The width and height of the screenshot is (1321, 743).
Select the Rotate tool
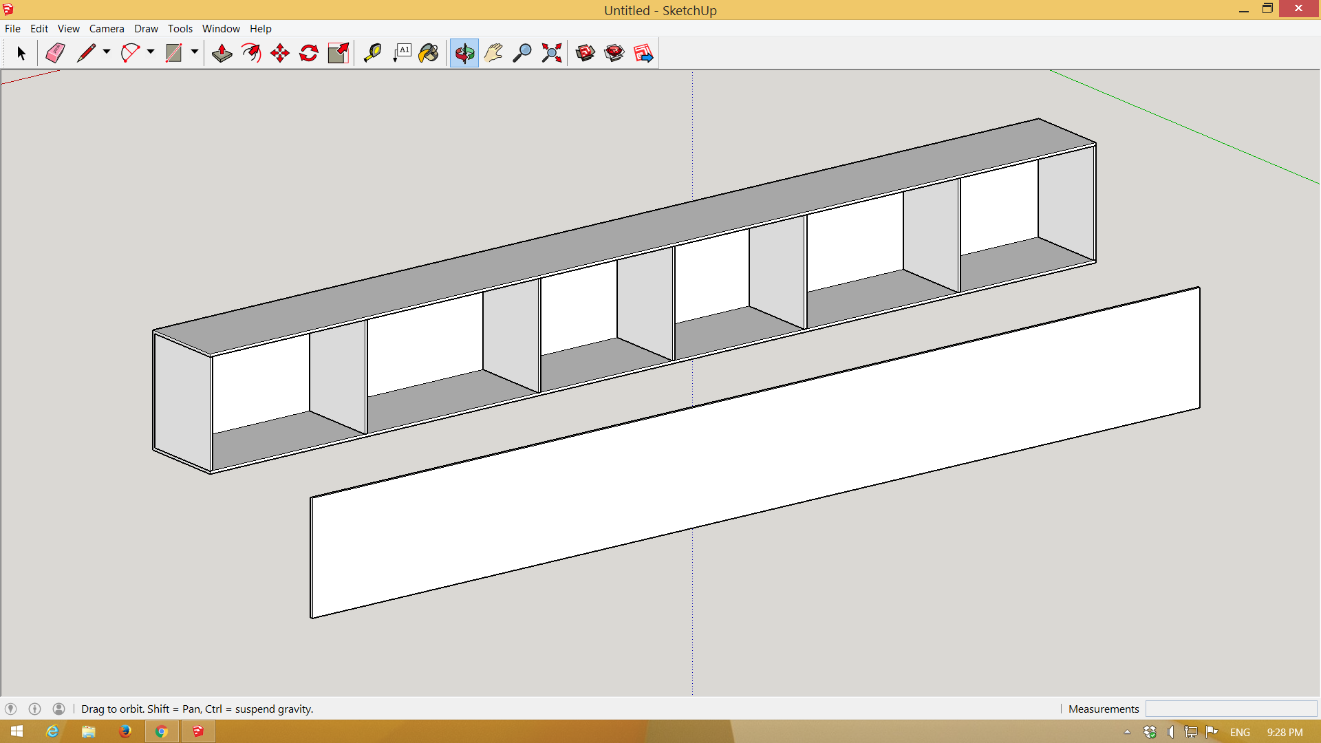(x=309, y=53)
